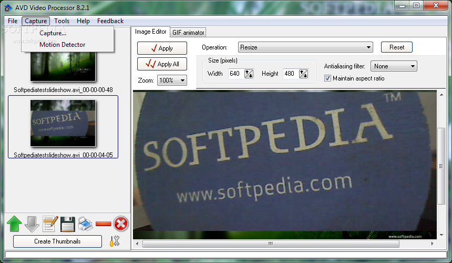452x263 pixels.
Task: Click the Width value field 640
Action: tap(236, 74)
